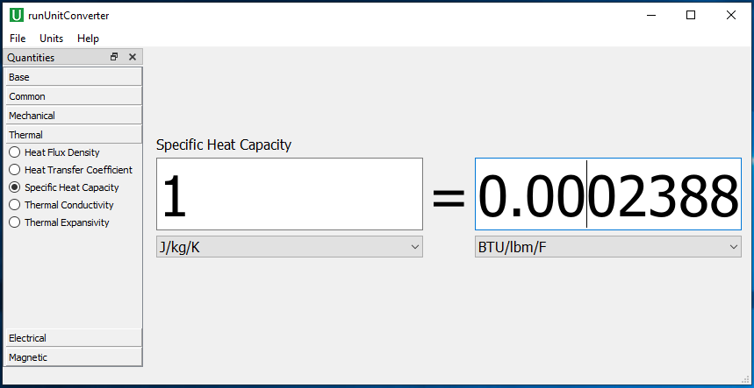Expand the Common quantities section
The image size is (754, 388).
point(74,96)
